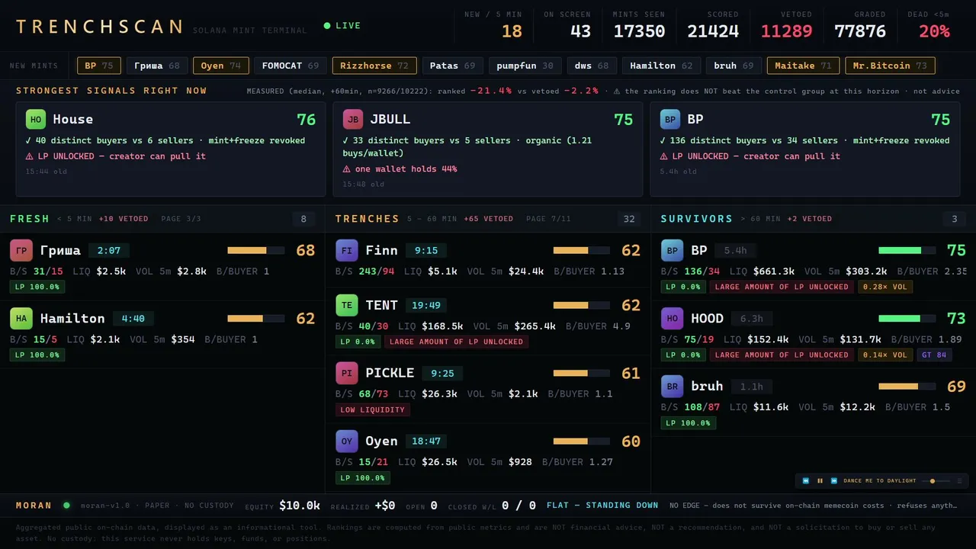The image size is (976, 549).
Task: Click the PAGE 3/3 pager in Fresh
Action: [x=181, y=219]
